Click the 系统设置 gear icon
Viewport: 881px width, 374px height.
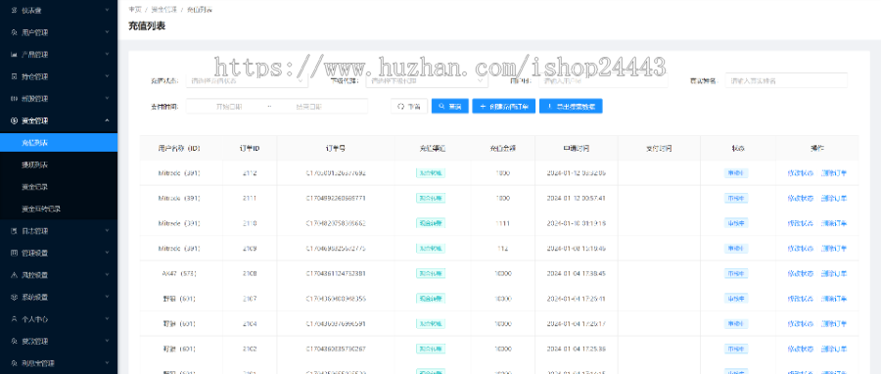pyautogui.click(x=14, y=297)
